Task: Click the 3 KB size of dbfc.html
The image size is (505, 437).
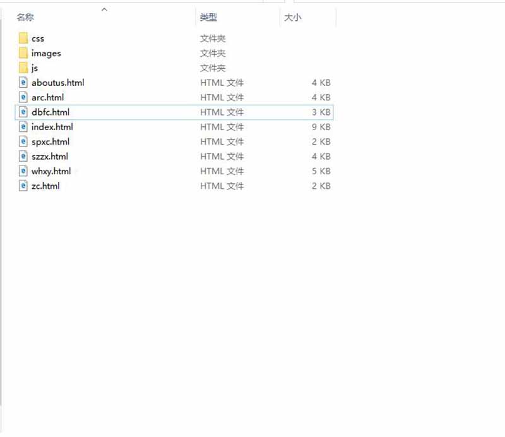Action: (x=321, y=112)
